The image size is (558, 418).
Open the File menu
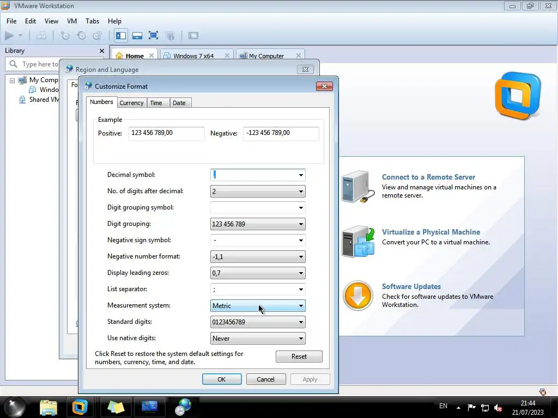11,21
